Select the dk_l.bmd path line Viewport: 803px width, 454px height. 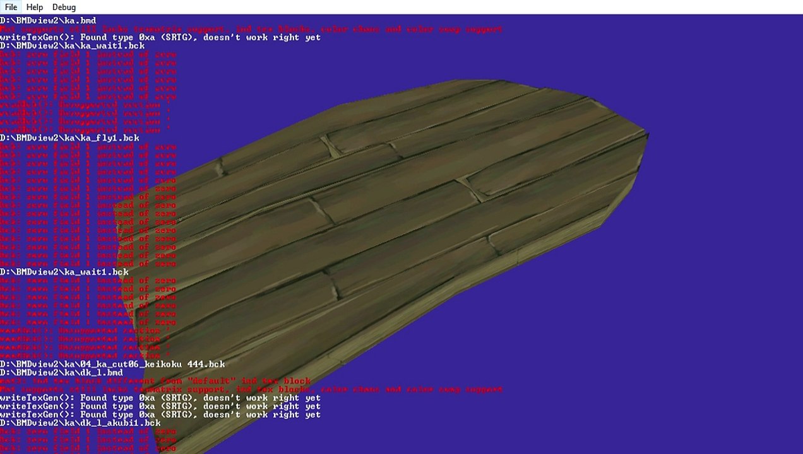(61, 373)
